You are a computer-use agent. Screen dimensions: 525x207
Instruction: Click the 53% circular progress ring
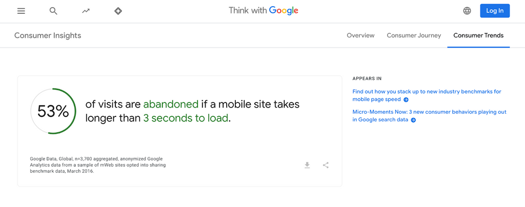[53, 111]
